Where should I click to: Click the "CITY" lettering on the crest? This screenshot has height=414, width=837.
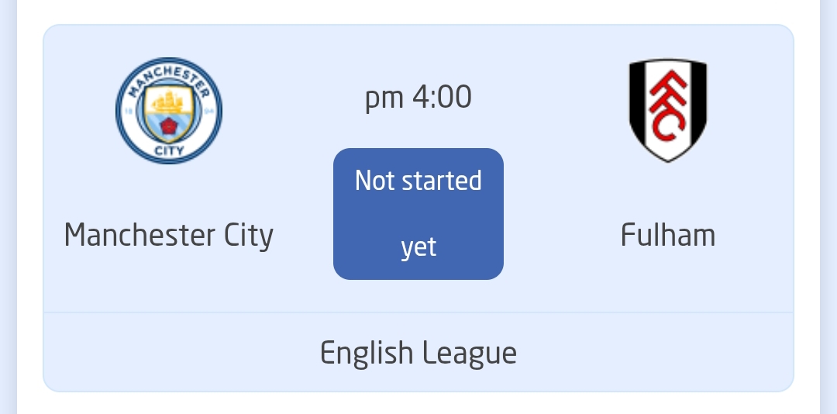point(169,150)
